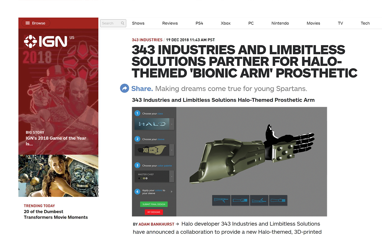Screen dimensions: 382x237
Task: Click the IGN logo
Action: coord(46,41)
